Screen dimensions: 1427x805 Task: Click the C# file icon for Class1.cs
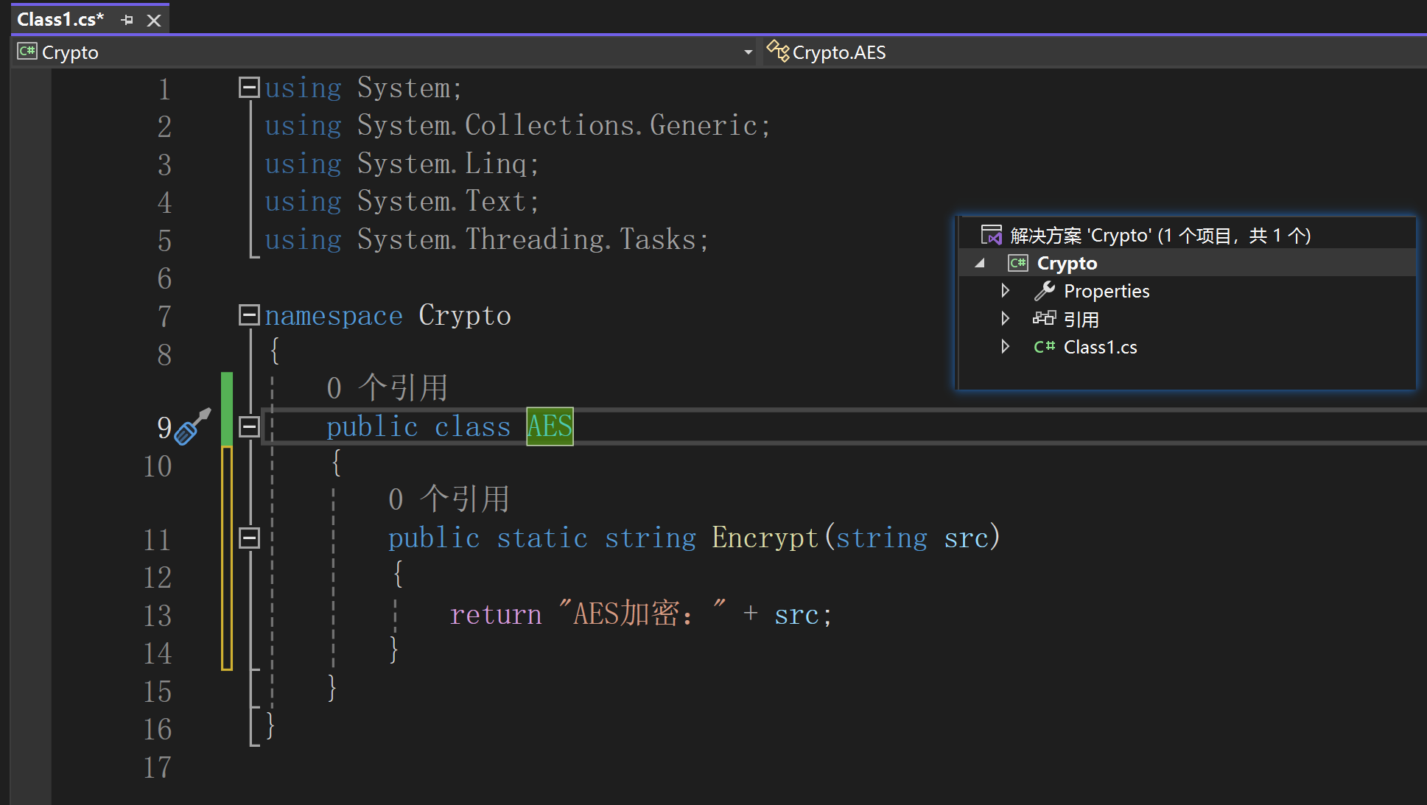1044,347
